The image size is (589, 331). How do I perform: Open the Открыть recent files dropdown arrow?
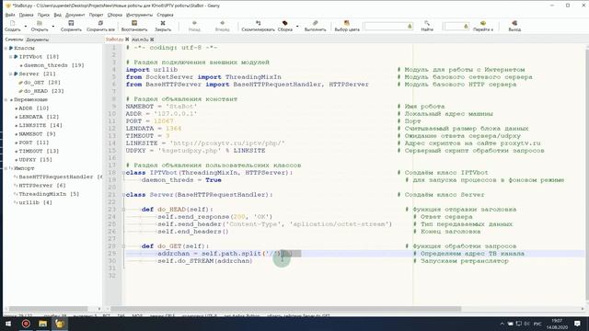click(x=53, y=27)
